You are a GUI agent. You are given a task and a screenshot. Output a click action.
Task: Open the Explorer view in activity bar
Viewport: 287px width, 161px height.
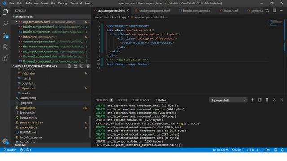coord(5,12)
